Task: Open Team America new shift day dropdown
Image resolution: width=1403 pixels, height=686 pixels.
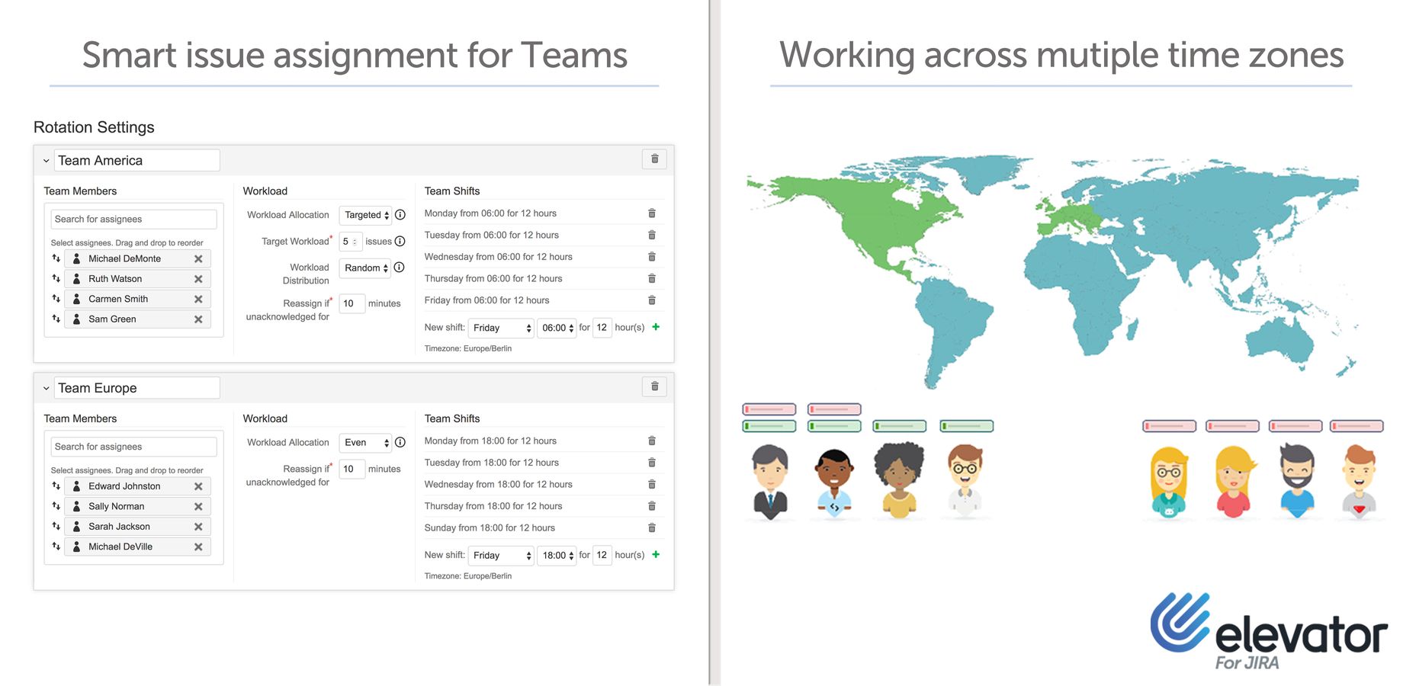Action: point(501,328)
